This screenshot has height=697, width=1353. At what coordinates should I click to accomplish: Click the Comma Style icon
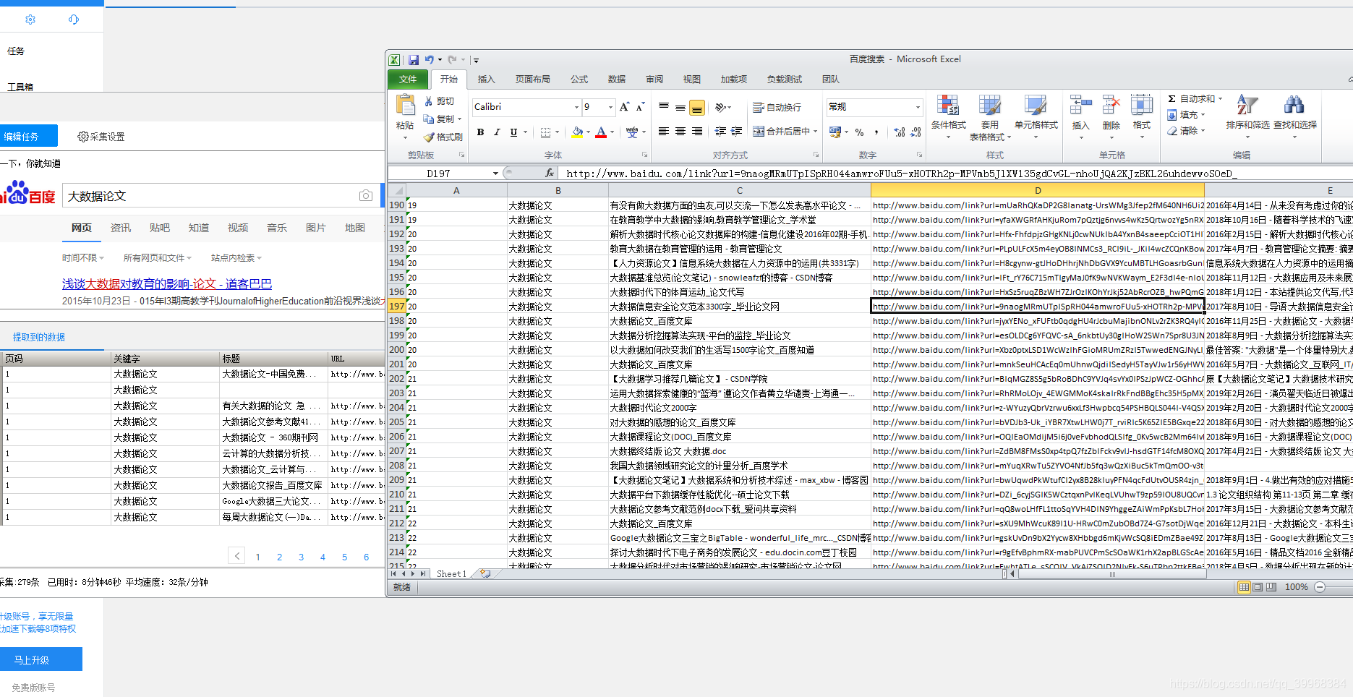point(876,132)
